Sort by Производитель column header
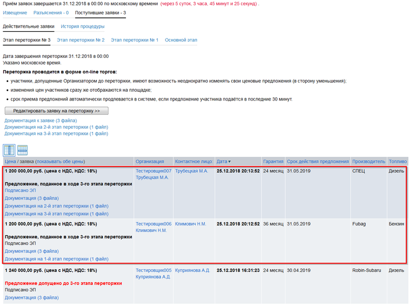 point(368,161)
